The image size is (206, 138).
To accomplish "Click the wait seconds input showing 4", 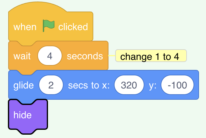I will [x=50, y=56].
